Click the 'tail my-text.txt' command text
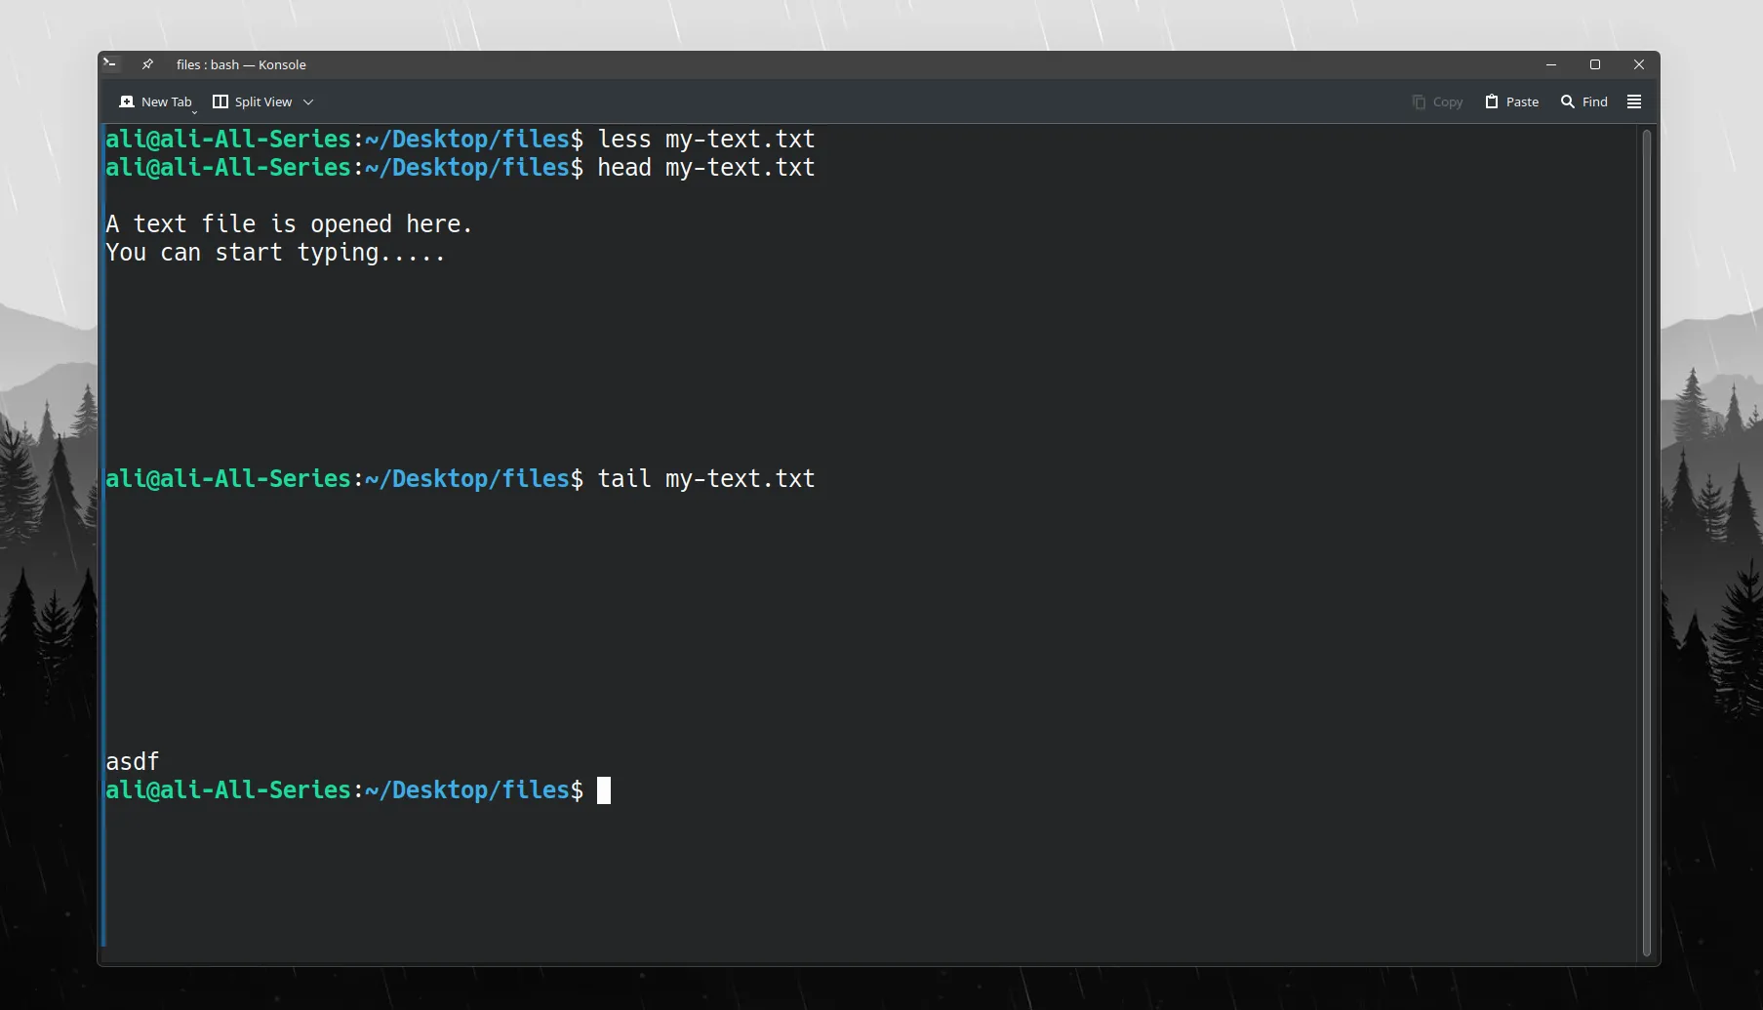 pos(705,479)
